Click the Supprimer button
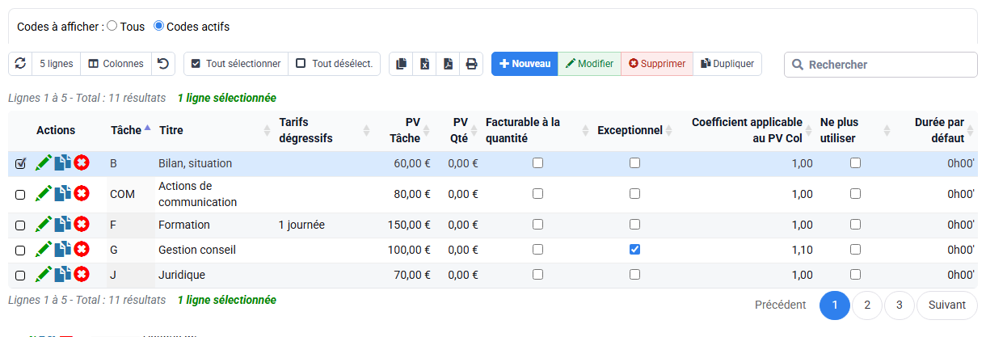 [657, 64]
